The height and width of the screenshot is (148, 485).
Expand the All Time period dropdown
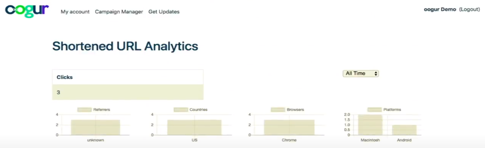[360, 74]
